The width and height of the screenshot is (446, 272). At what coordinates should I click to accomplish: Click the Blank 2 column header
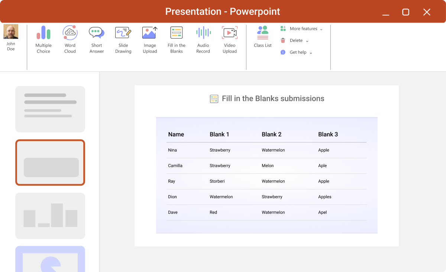272,135
